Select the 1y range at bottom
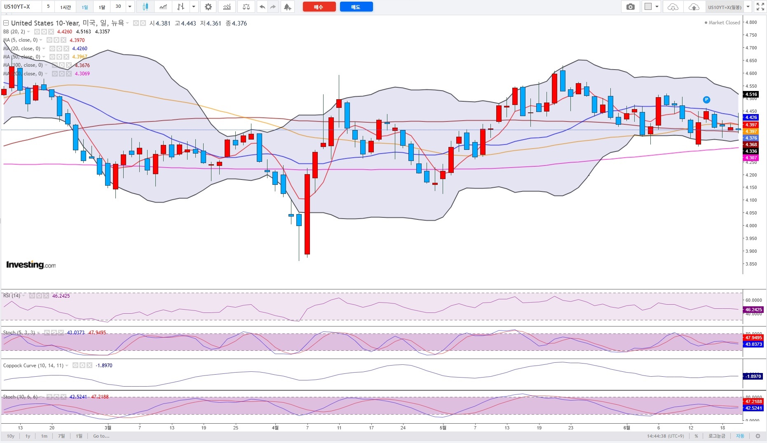Screen dimensions: 767x443 click(x=28, y=436)
